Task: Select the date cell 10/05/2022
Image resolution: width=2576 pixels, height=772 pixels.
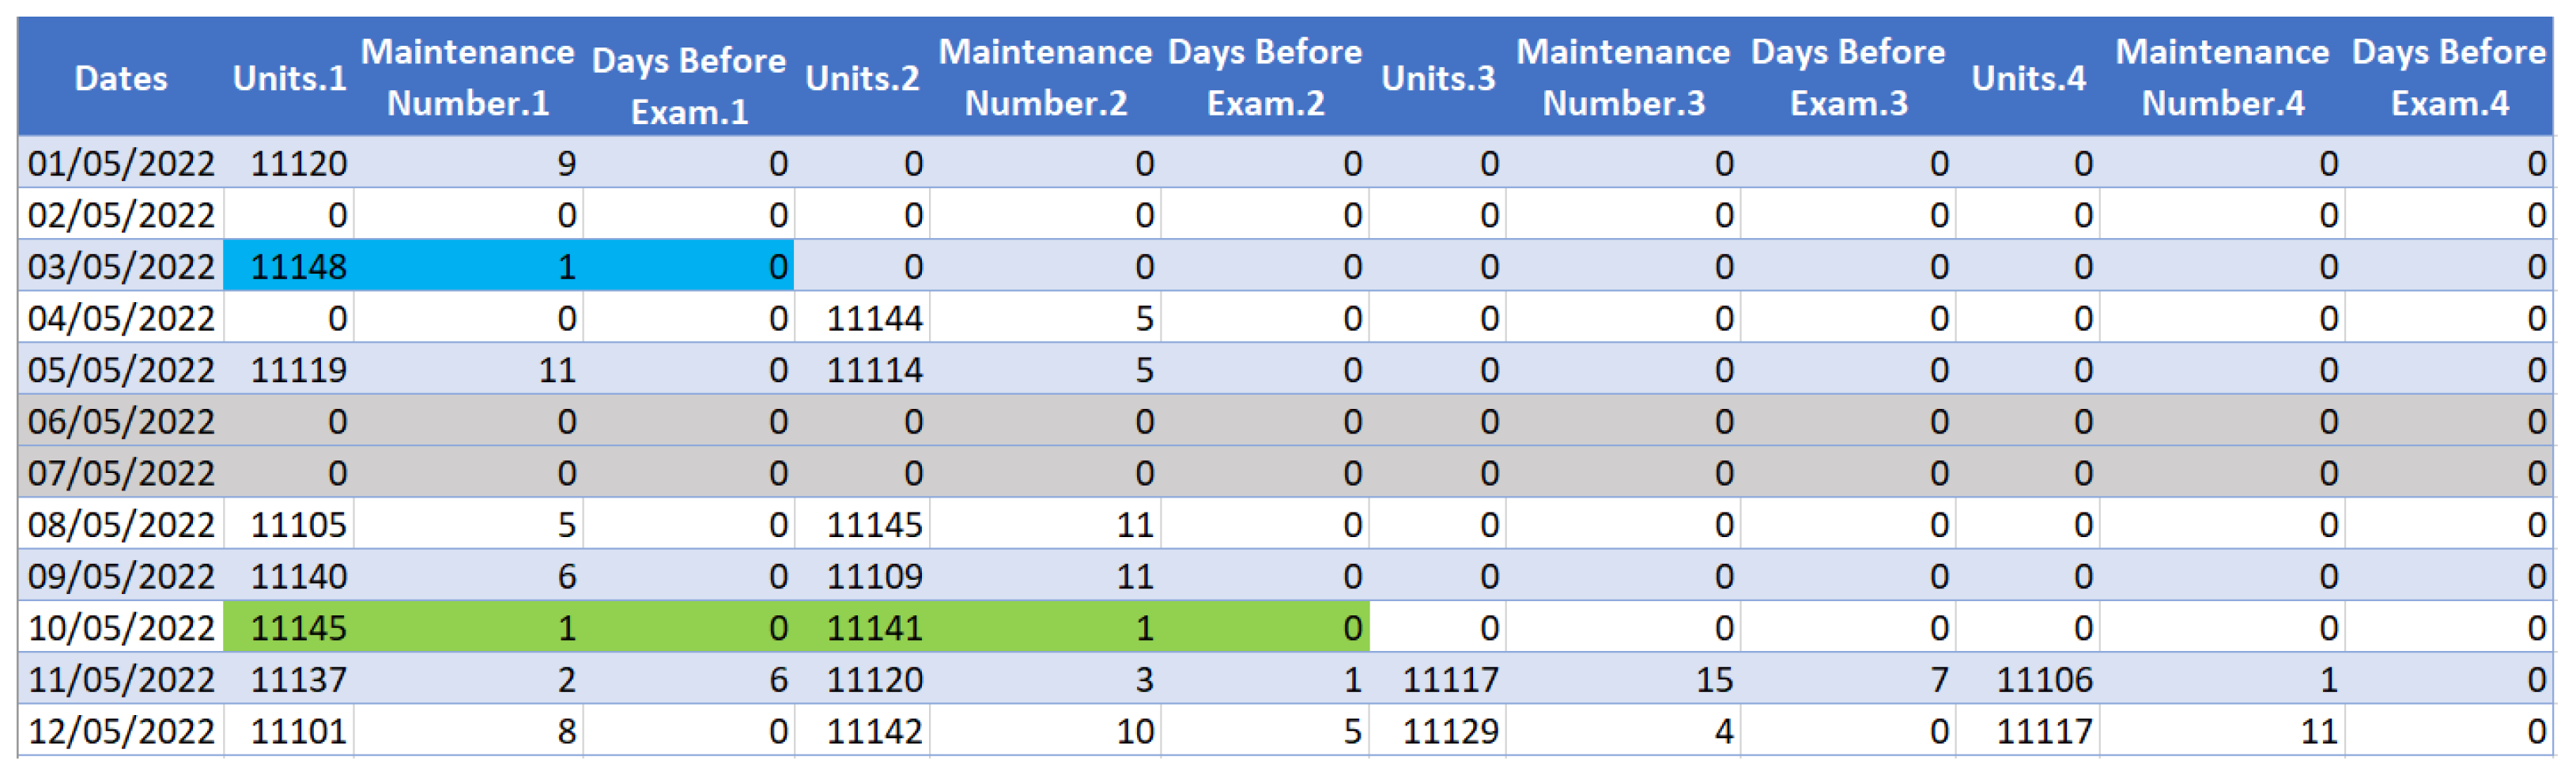Action: click(x=121, y=629)
